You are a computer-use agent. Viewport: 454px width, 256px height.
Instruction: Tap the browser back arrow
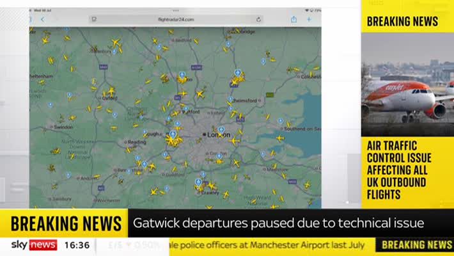tap(43, 19)
